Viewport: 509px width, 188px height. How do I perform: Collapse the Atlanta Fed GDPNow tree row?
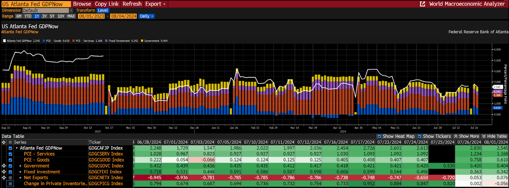click(17, 148)
